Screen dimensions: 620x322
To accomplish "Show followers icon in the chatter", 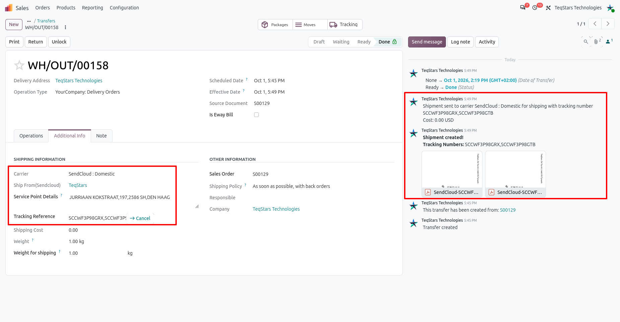I will point(609,42).
